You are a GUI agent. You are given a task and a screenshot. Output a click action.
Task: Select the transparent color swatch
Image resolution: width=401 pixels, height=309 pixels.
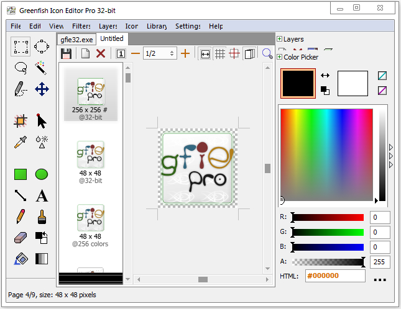click(x=382, y=76)
